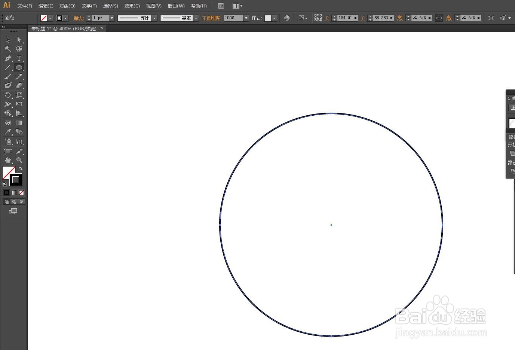515x350 pixels.
Task: Select the Selection tool (black arrow)
Action: click(x=8, y=40)
